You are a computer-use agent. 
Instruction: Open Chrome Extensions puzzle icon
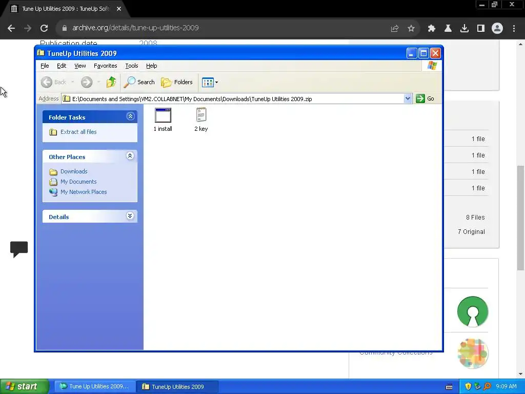(x=431, y=28)
